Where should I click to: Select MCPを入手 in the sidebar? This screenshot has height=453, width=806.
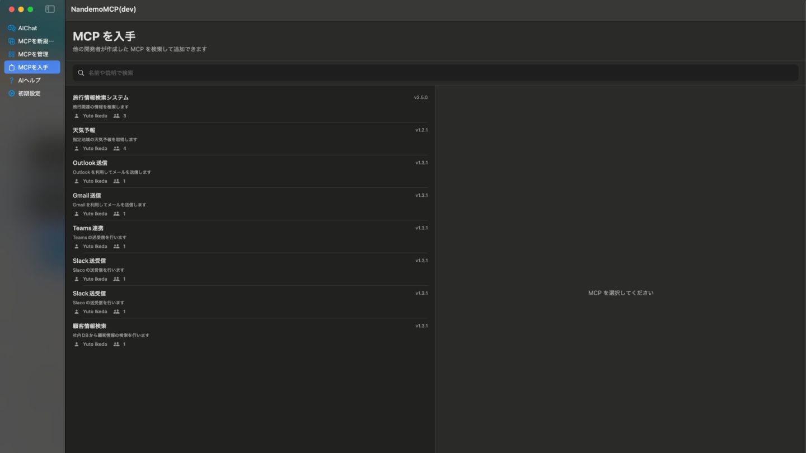pyautogui.click(x=32, y=67)
